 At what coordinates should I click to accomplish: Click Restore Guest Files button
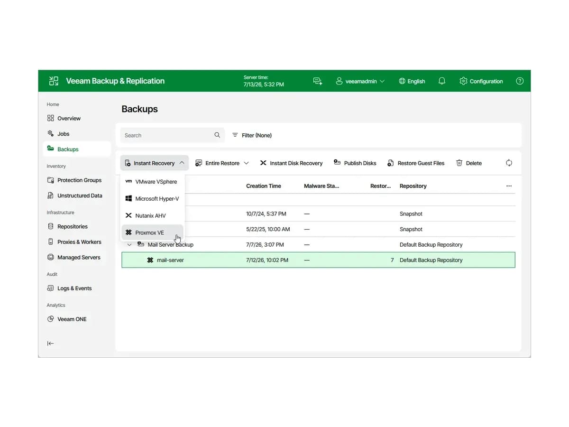coord(416,163)
